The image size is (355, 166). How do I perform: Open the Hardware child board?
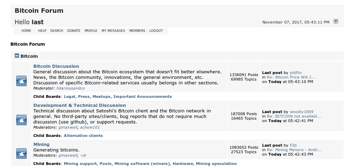(x=183, y=164)
